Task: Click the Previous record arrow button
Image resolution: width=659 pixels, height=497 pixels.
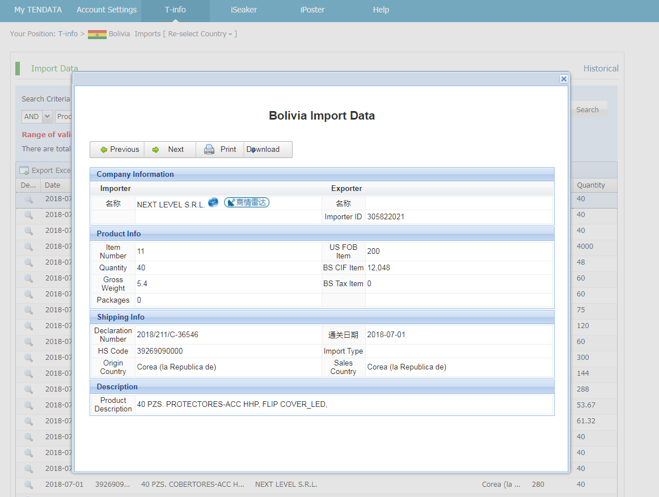Action: coord(117,150)
